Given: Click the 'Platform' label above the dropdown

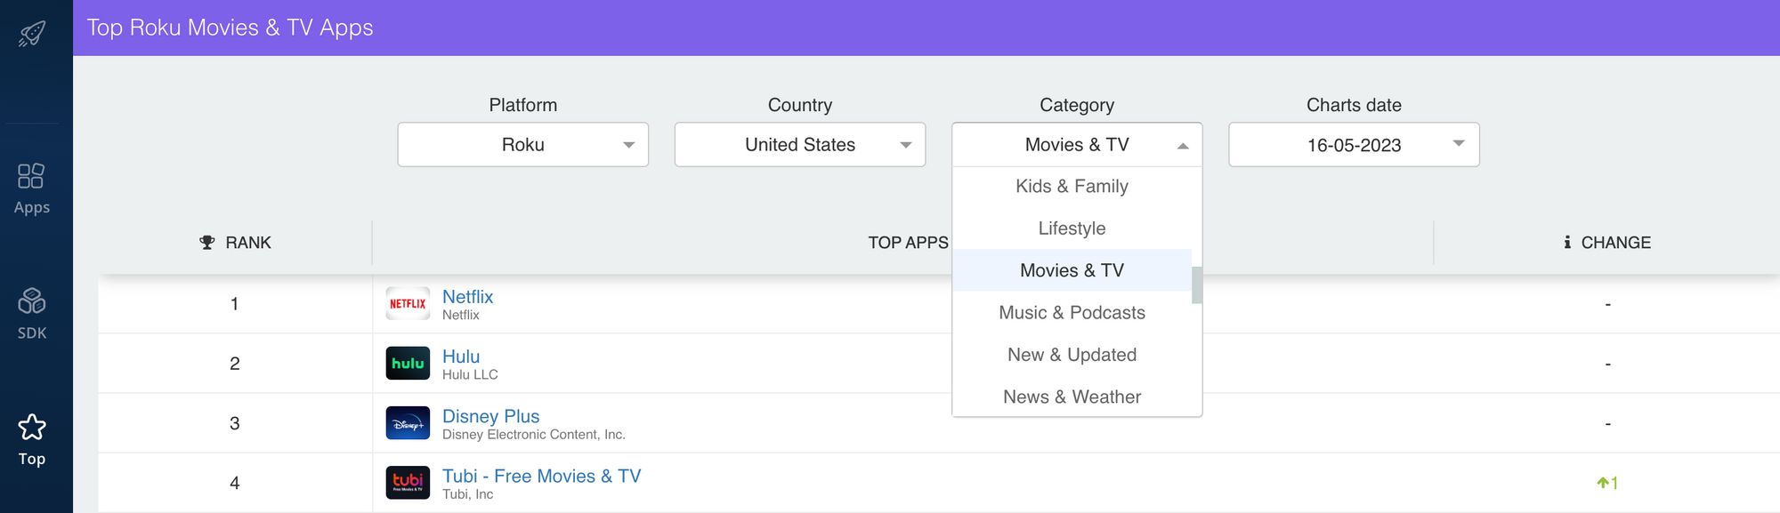Looking at the screenshot, I should [x=523, y=105].
